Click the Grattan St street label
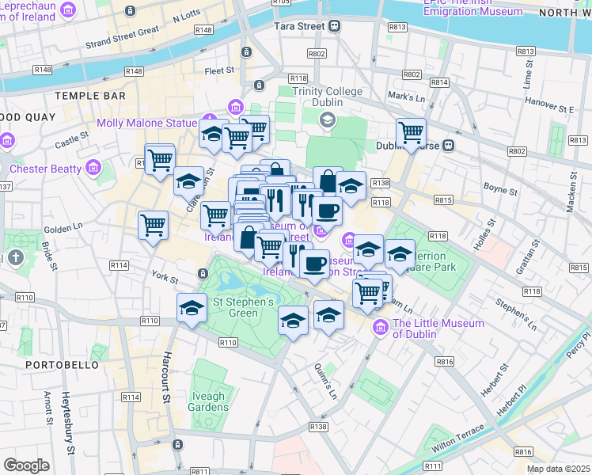The image size is (592, 475). [529, 256]
